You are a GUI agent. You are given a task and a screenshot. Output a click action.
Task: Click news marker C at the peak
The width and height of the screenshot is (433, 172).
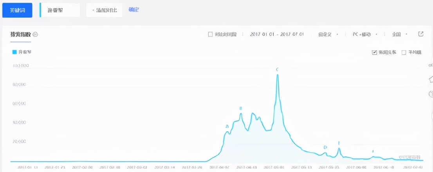pyautogui.click(x=277, y=70)
